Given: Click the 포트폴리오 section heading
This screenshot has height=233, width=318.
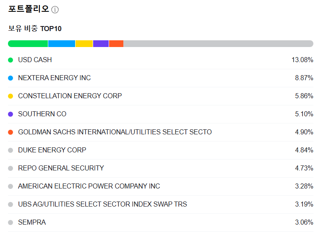Looking at the screenshot, I should 29,9.
